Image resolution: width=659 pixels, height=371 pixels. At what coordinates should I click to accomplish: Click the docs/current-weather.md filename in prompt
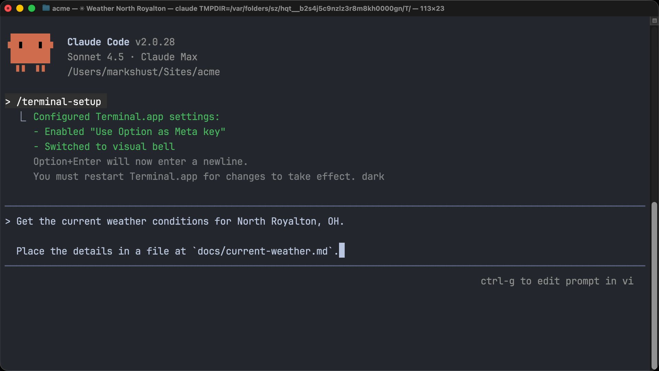(x=263, y=251)
